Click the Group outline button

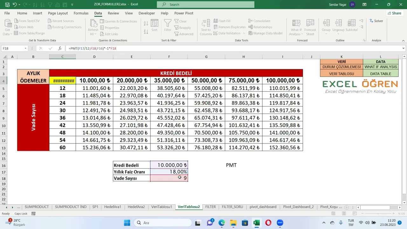(x=326, y=27)
